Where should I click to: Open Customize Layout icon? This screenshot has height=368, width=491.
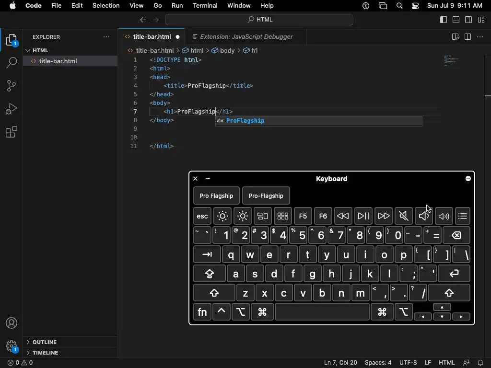click(481, 20)
